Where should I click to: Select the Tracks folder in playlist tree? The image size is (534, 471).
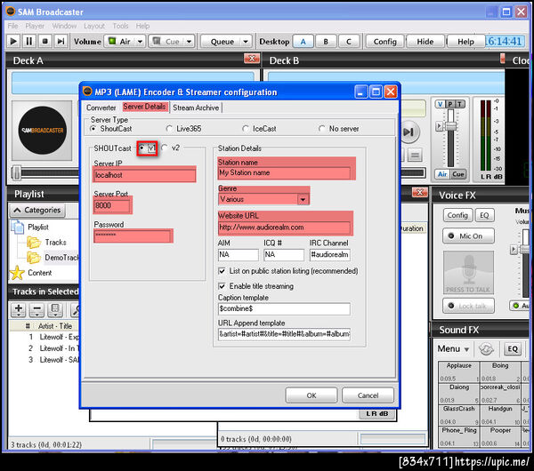pyautogui.click(x=48, y=243)
